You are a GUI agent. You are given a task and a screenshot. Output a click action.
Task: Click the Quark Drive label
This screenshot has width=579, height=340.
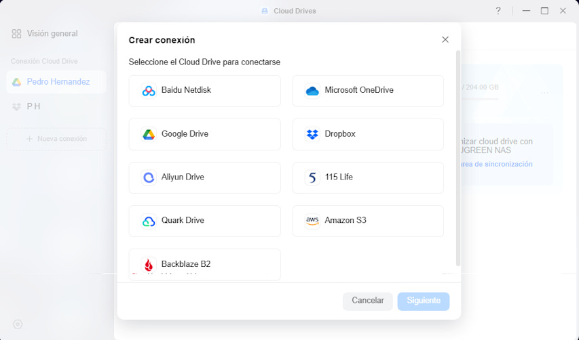pos(183,220)
